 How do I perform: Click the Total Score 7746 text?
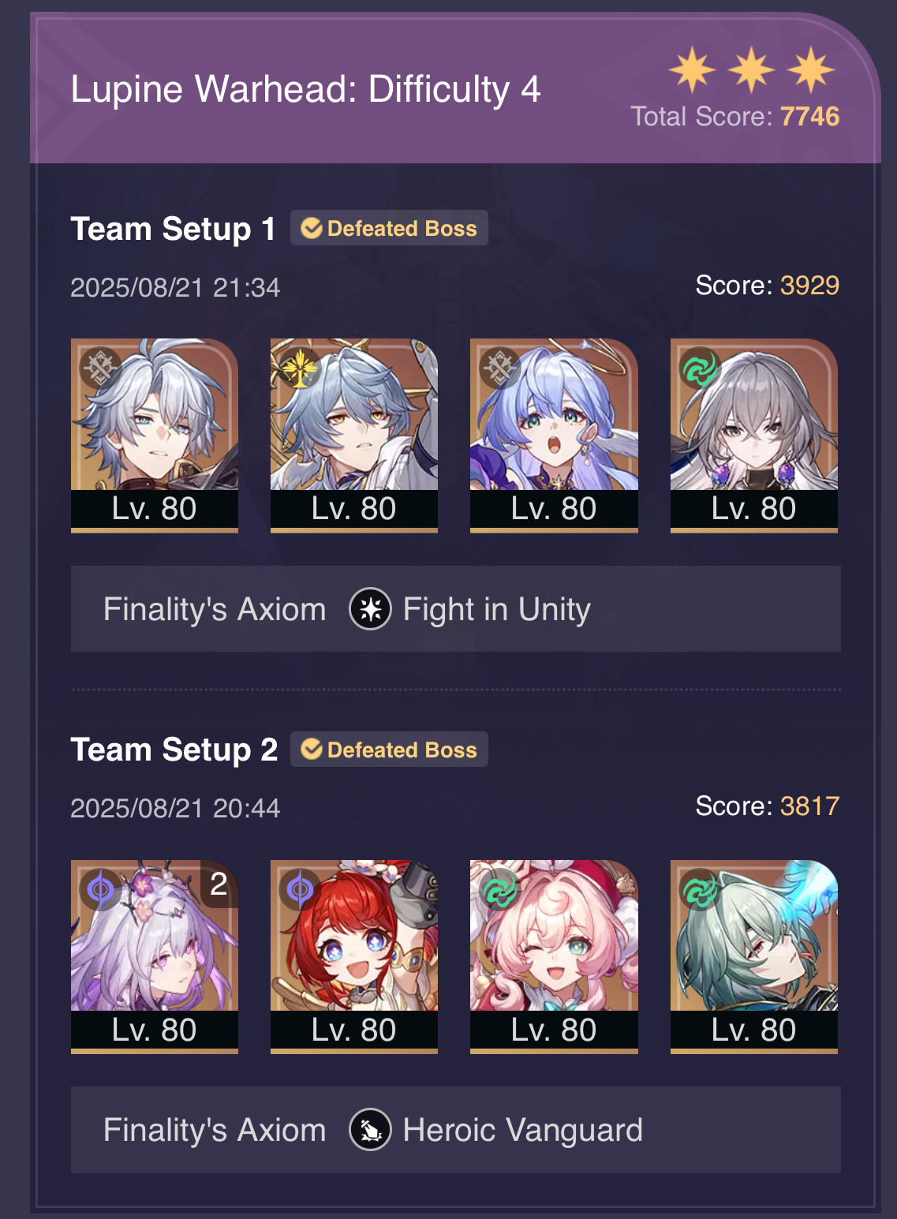pyautogui.click(x=735, y=117)
